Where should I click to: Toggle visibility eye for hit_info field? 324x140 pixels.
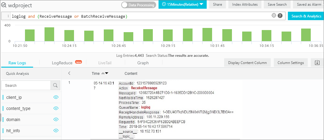tap(56, 130)
